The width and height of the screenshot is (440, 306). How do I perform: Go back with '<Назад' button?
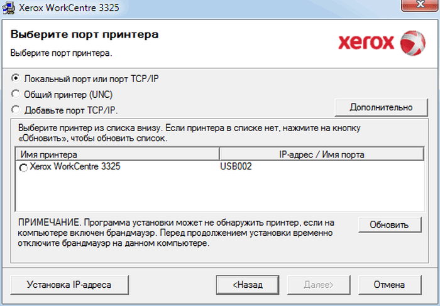248,285
